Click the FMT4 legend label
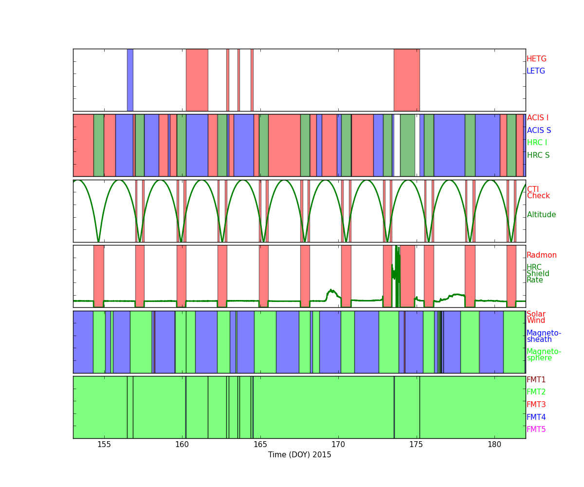Image resolution: width=584 pixels, height=487 pixels. [536, 417]
